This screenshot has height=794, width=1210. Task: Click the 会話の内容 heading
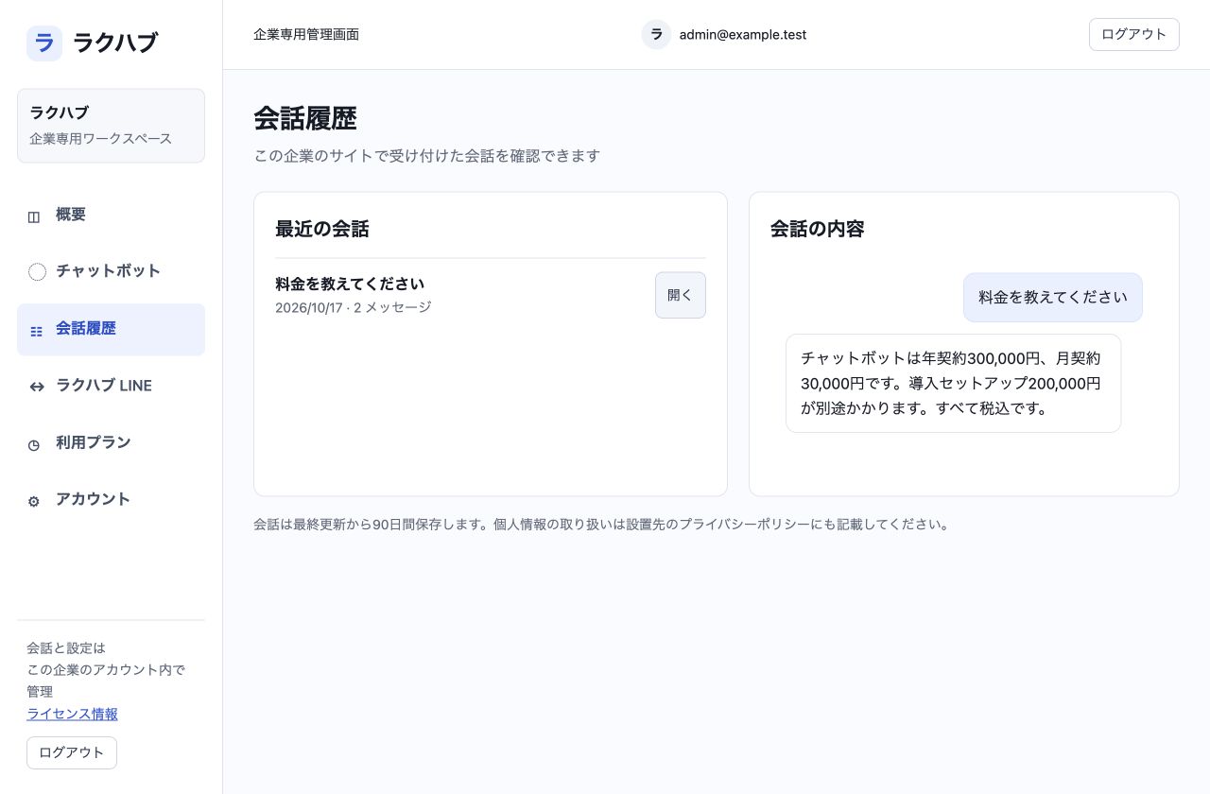(x=818, y=229)
